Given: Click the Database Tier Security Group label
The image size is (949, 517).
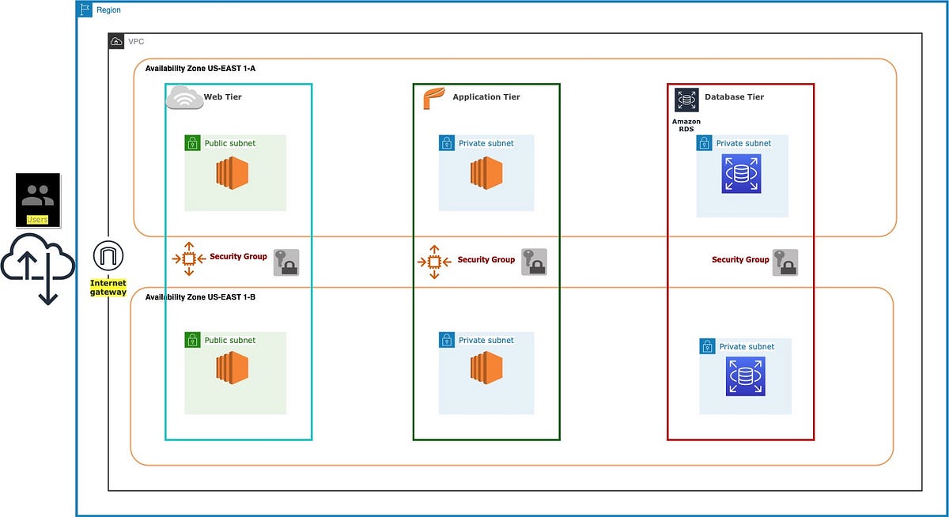Looking at the screenshot, I should (x=740, y=260).
